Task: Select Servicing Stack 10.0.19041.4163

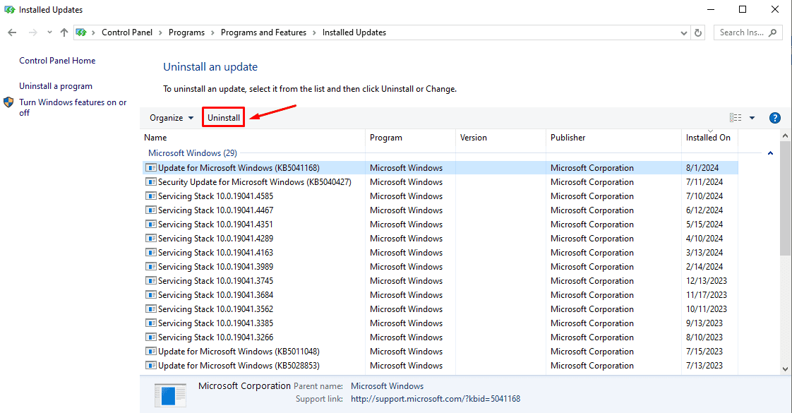Action: pos(440,253)
